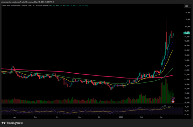
Task: Click the Oct label on time axis
Action: pyautogui.click(x=57, y=117)
